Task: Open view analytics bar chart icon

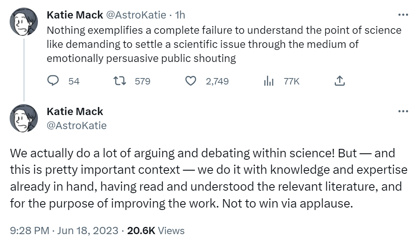Action: point(269,81)
